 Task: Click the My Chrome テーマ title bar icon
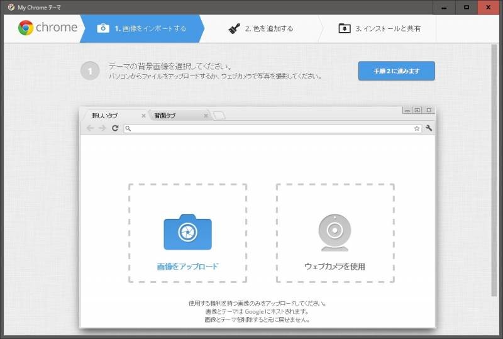[11, 7]
